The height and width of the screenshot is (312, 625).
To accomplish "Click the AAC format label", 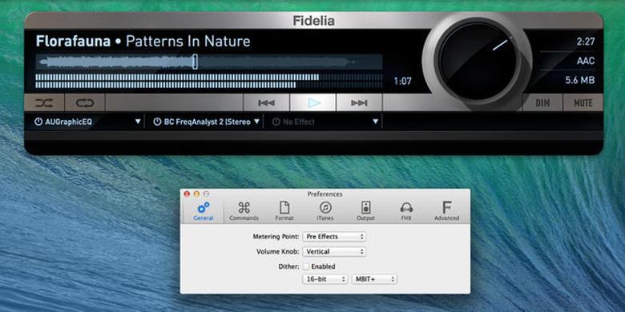I will click(586, 61).
